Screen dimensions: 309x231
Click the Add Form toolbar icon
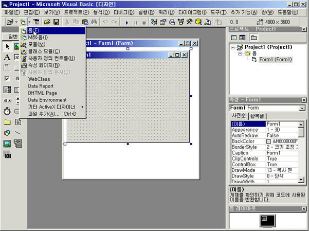23,22
